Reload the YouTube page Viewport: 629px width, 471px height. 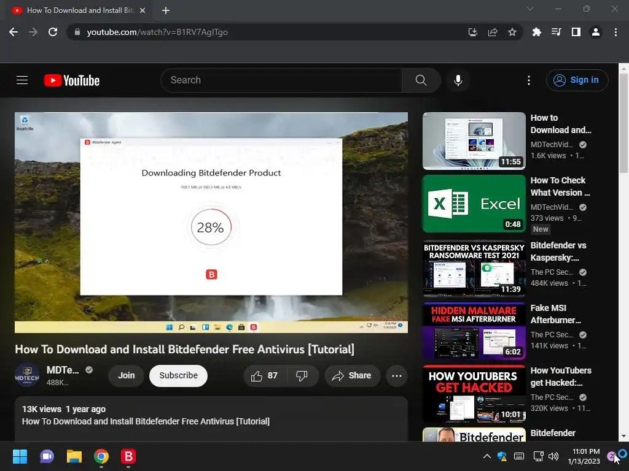53,32
